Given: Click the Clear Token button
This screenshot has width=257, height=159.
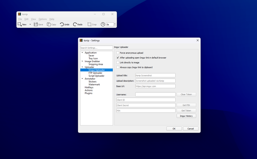Looking at the screenshot, I should (186, 95).
